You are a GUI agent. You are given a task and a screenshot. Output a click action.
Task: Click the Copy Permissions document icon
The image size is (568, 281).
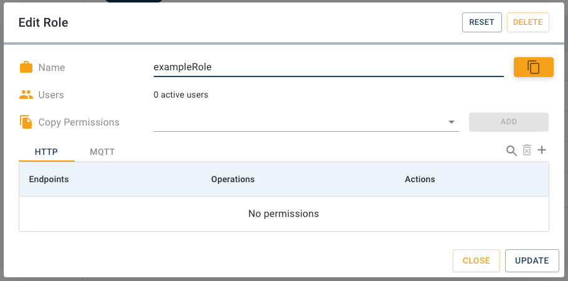(26, 122)
